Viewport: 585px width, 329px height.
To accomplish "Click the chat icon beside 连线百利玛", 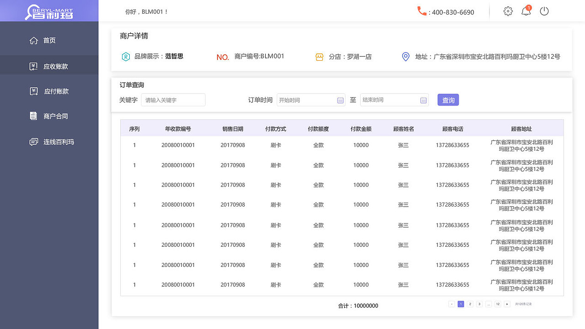I will 33,142.
